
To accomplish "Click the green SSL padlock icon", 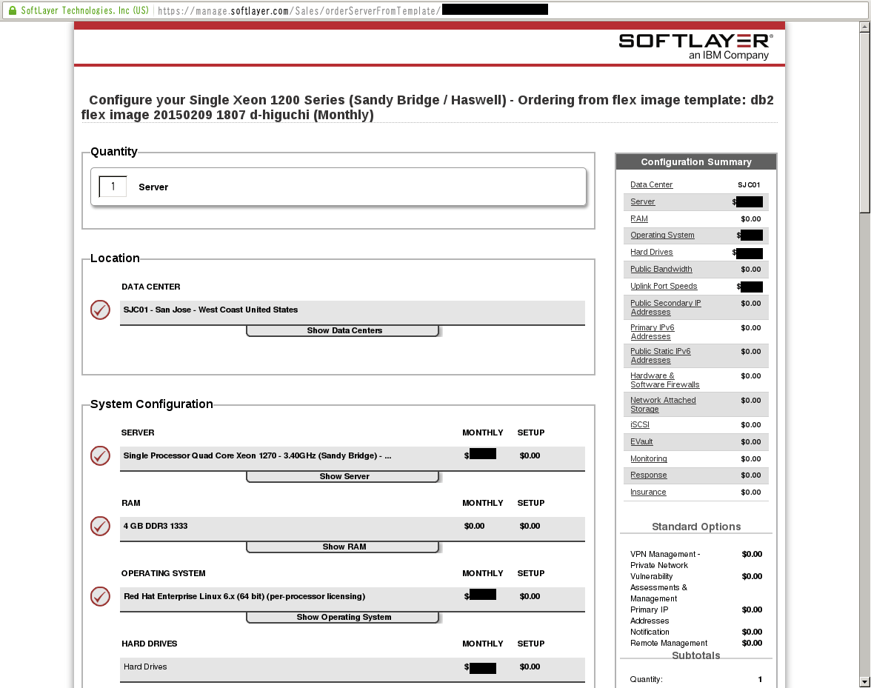I will (x=12, y=10).
